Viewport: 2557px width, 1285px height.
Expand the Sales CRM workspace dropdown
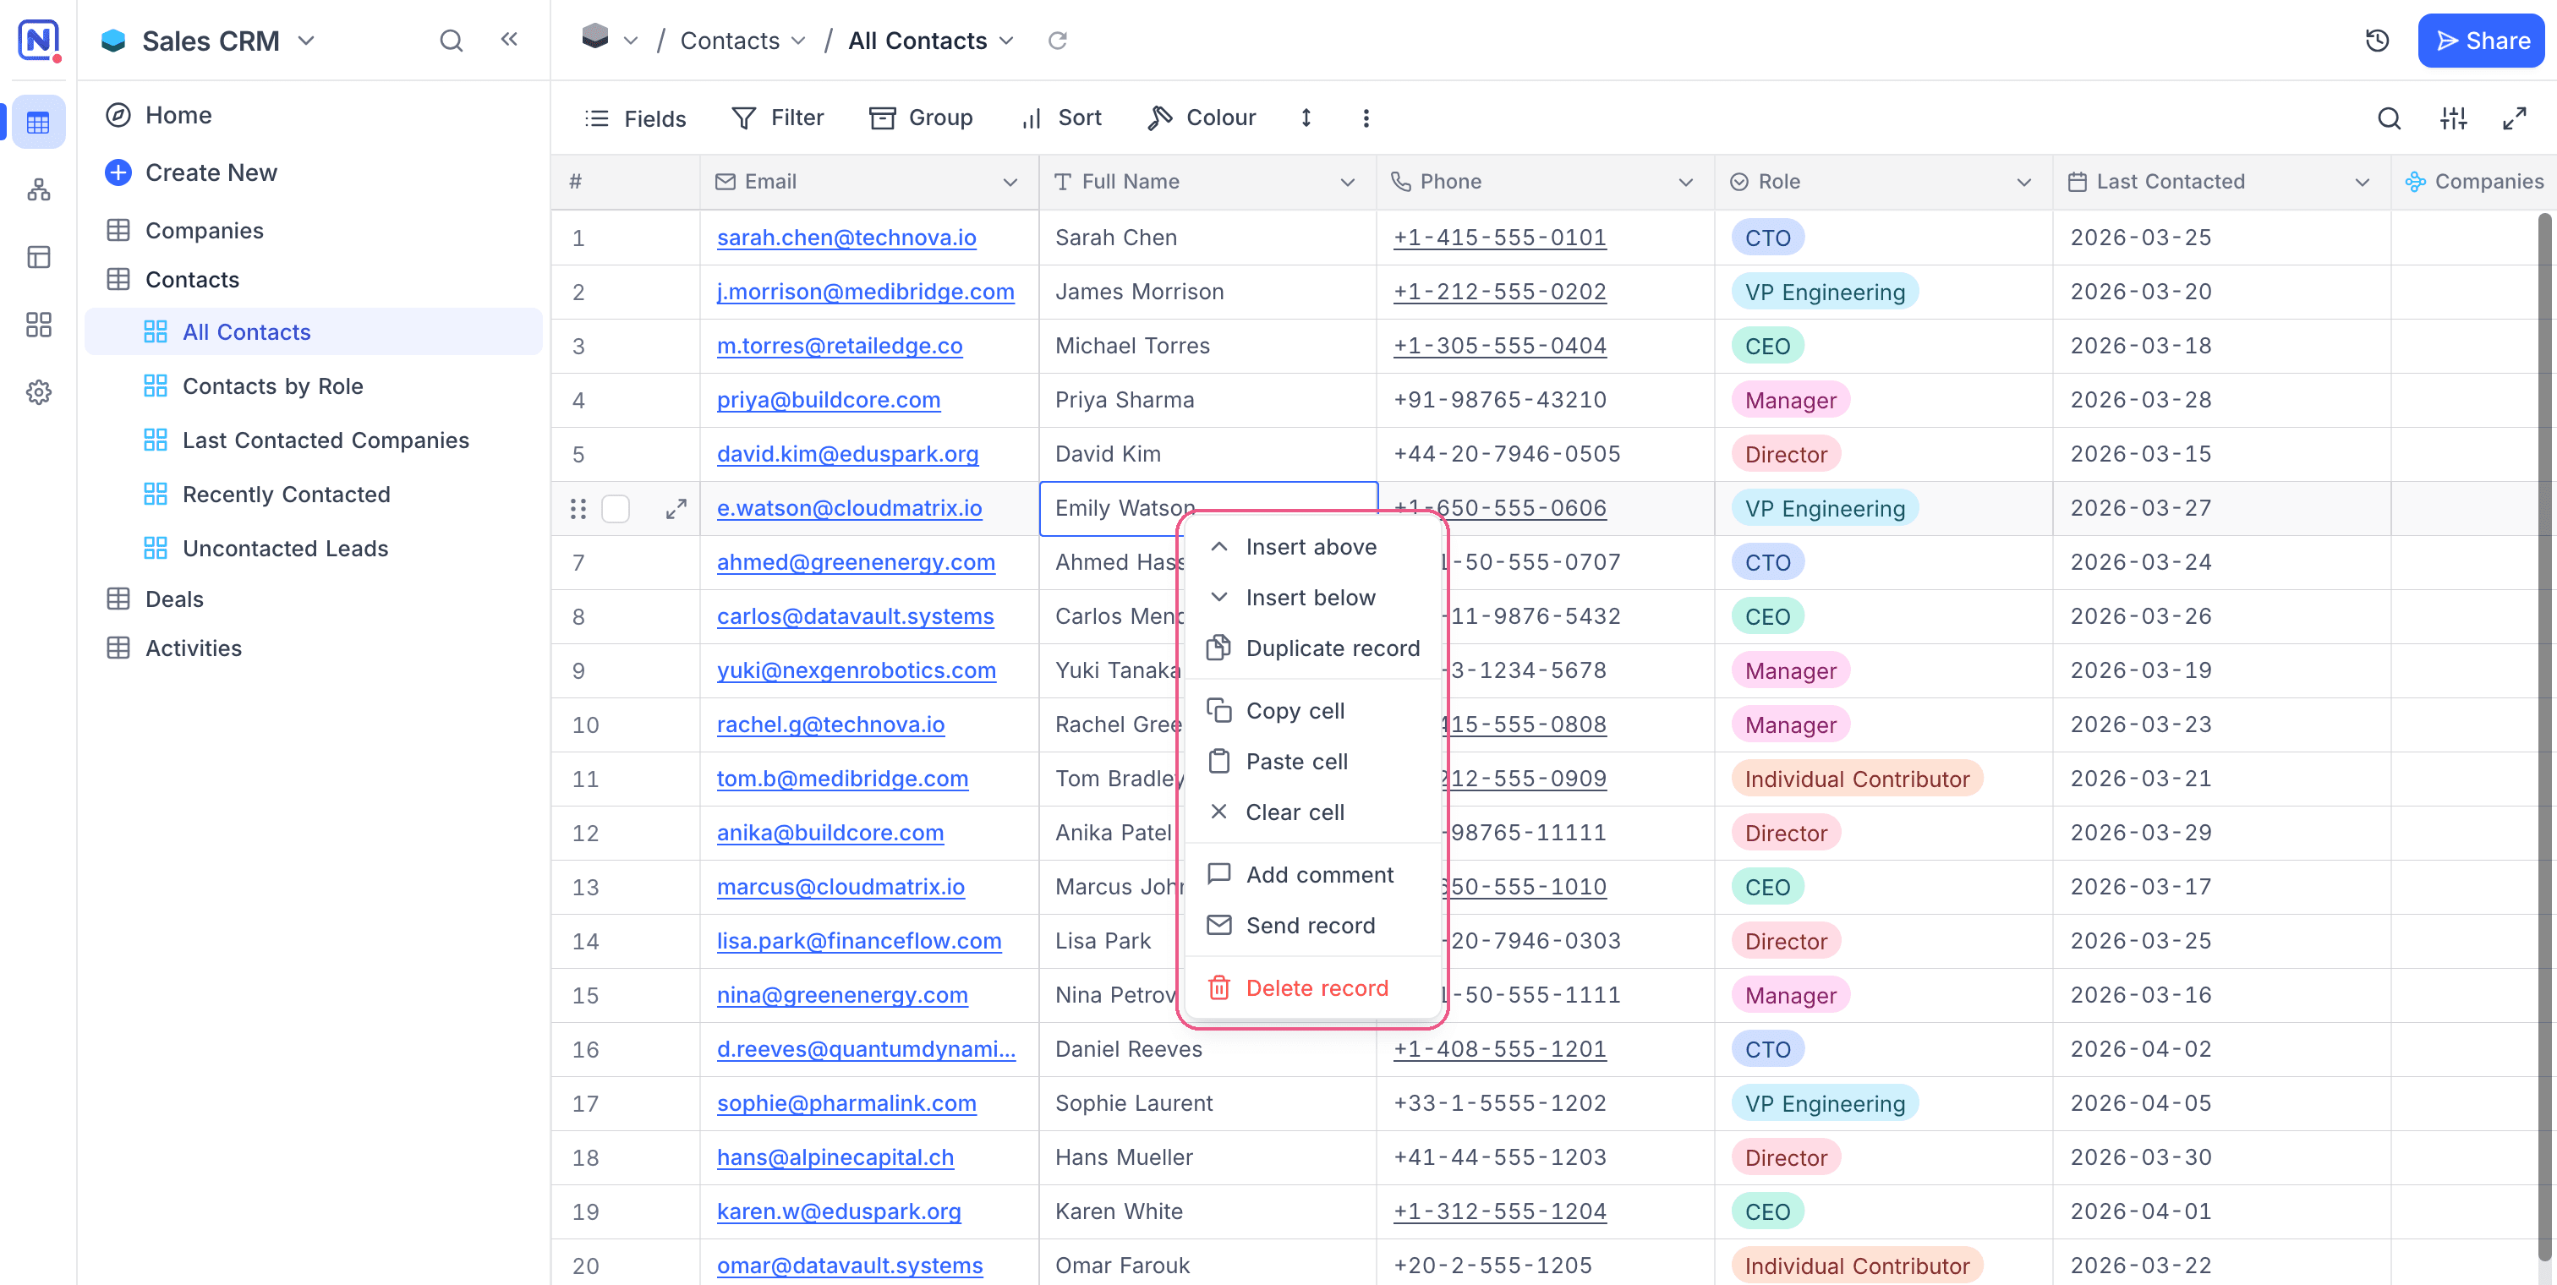tap(306, 41)
